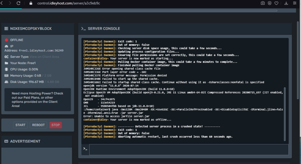Click the Need more Hosting Power notice

coord(37,100)
